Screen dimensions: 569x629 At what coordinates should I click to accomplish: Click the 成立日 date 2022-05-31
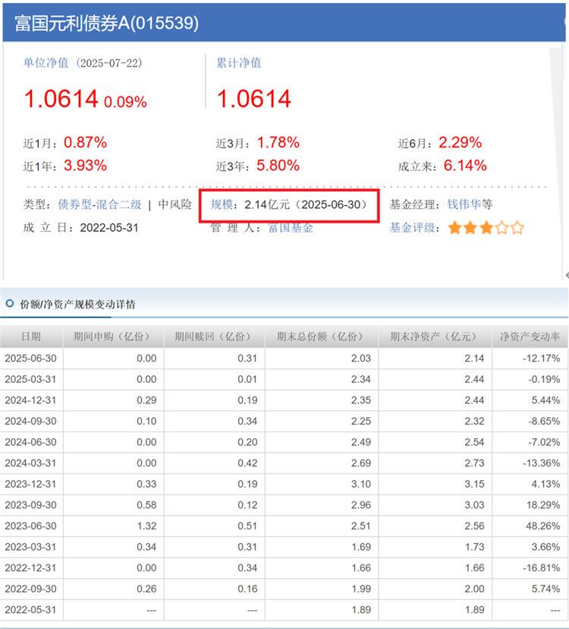(x=109, y=228)
